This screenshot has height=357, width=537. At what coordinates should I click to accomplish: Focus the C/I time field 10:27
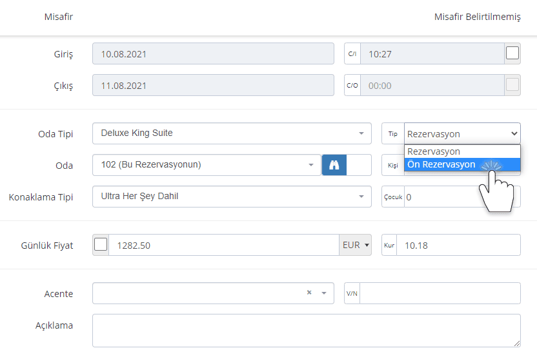(432, 53)
